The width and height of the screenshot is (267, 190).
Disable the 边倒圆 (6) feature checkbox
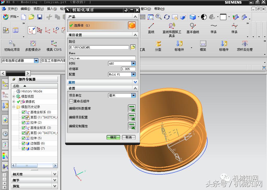[23, 143]
